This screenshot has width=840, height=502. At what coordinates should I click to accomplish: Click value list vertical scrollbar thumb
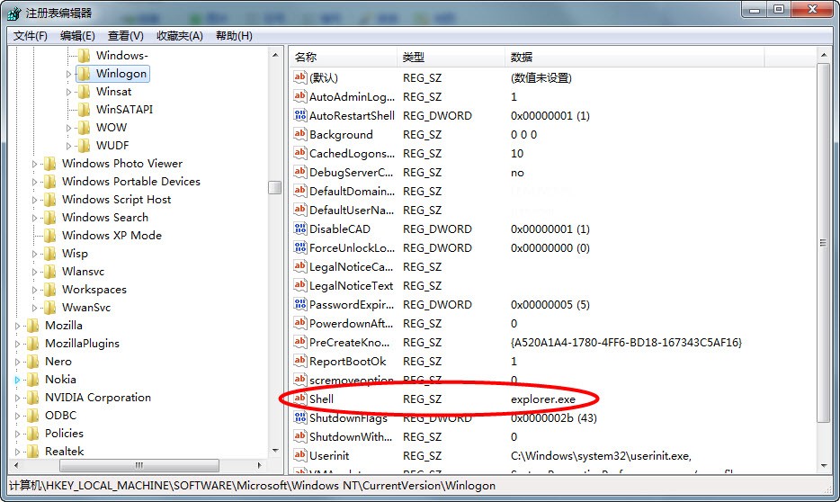click(x=823, y=243)
